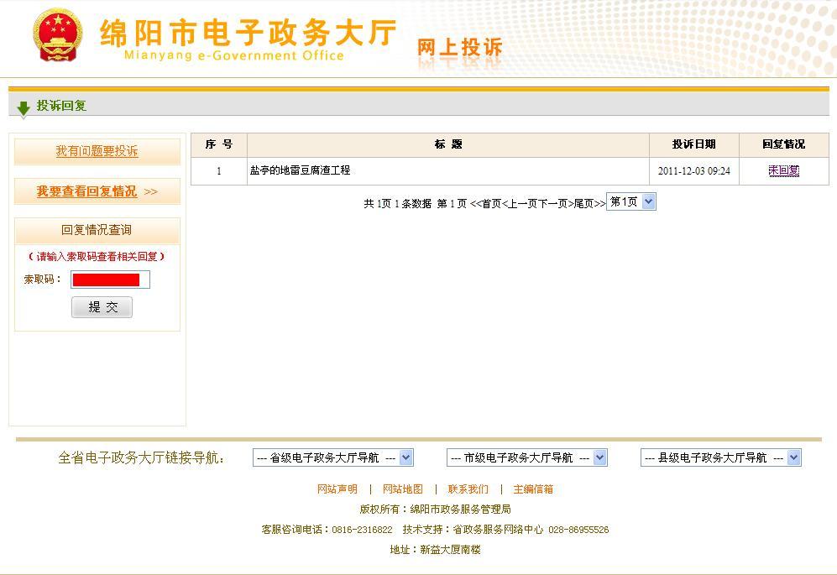Expand the 县级电子政务大厅导航 dropdown
The width and height of the screenshot is (837, 575).
(x=720, y=457)
